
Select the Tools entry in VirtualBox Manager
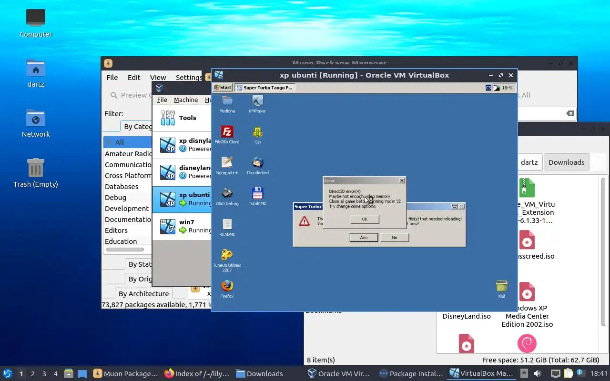(x=182, y=118)
